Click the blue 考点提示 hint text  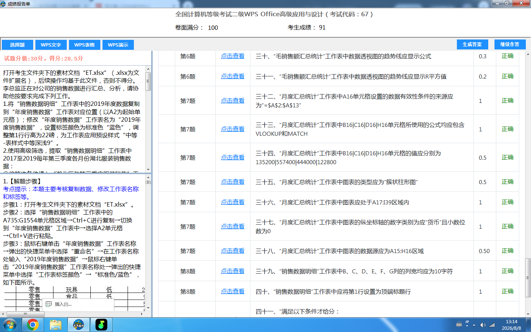click(71, 193)
